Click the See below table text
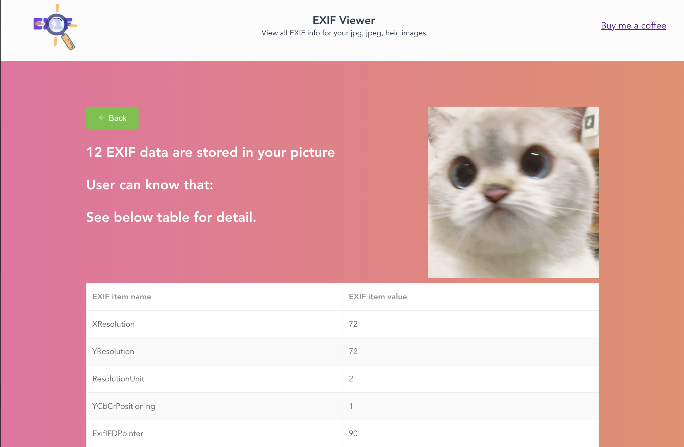 (171, 217)
